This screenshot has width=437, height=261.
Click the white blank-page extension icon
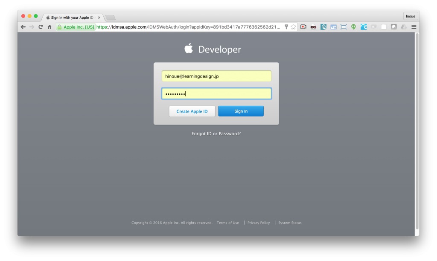click(x=384, y=27)
